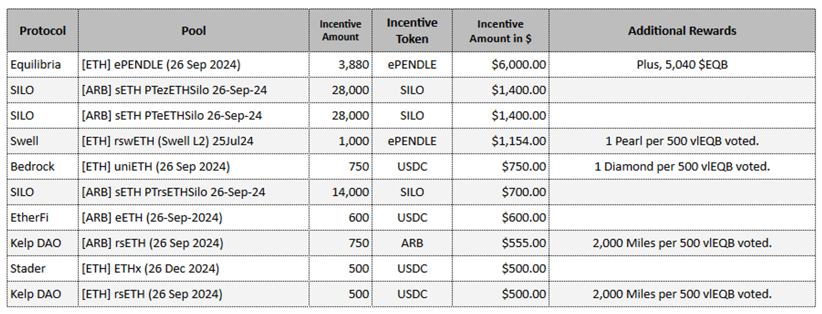Select the Swell protocol cell
Screen dimensions: 822x314
pos(25,141)
